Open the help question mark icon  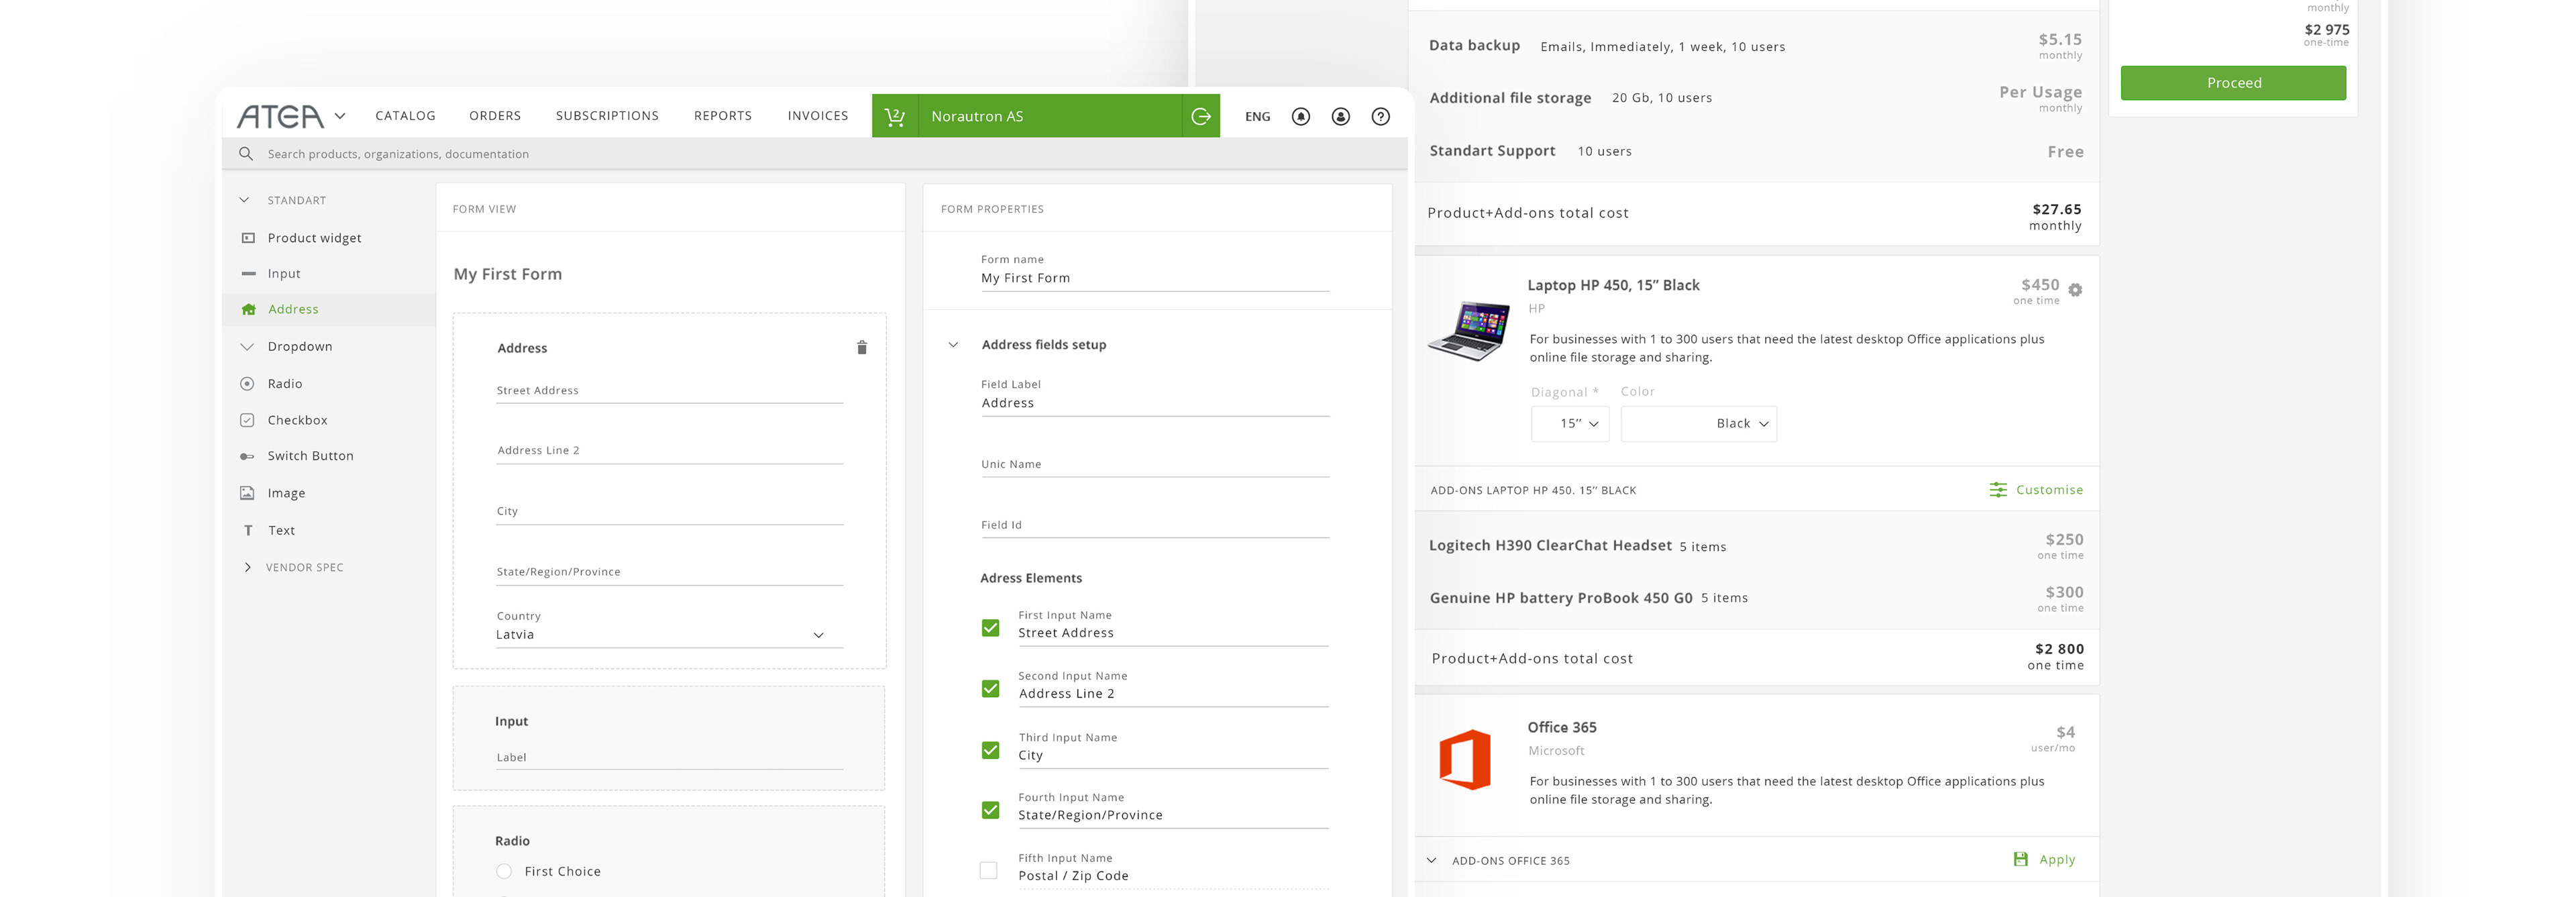(1381, 117)
